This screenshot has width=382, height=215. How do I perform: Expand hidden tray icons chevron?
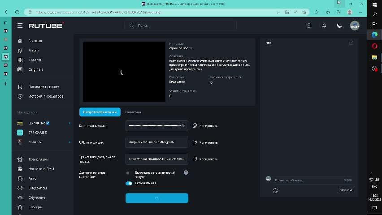click(x=371, y=174)
